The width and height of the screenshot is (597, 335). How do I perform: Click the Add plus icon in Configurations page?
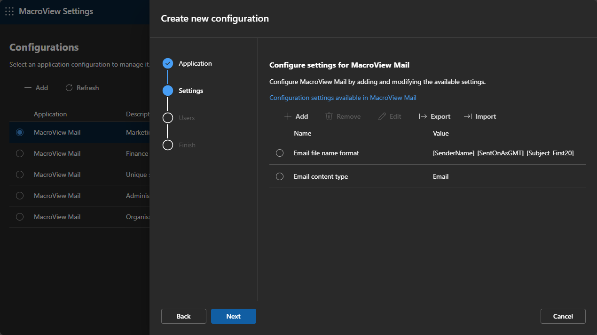[28, 88]
